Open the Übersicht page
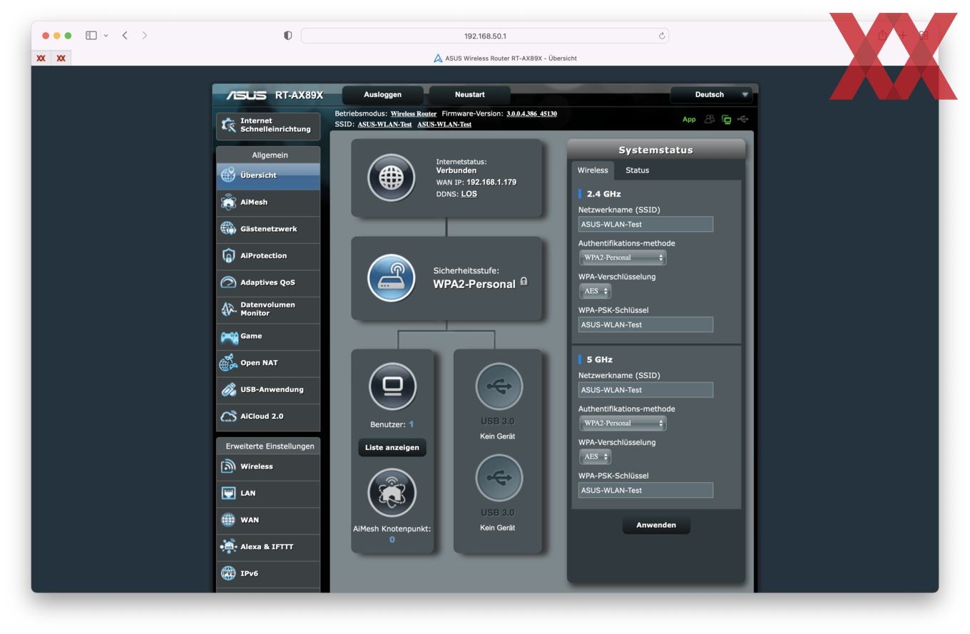The width and height of the screenshot is (970, 634). tap(268, 175)
